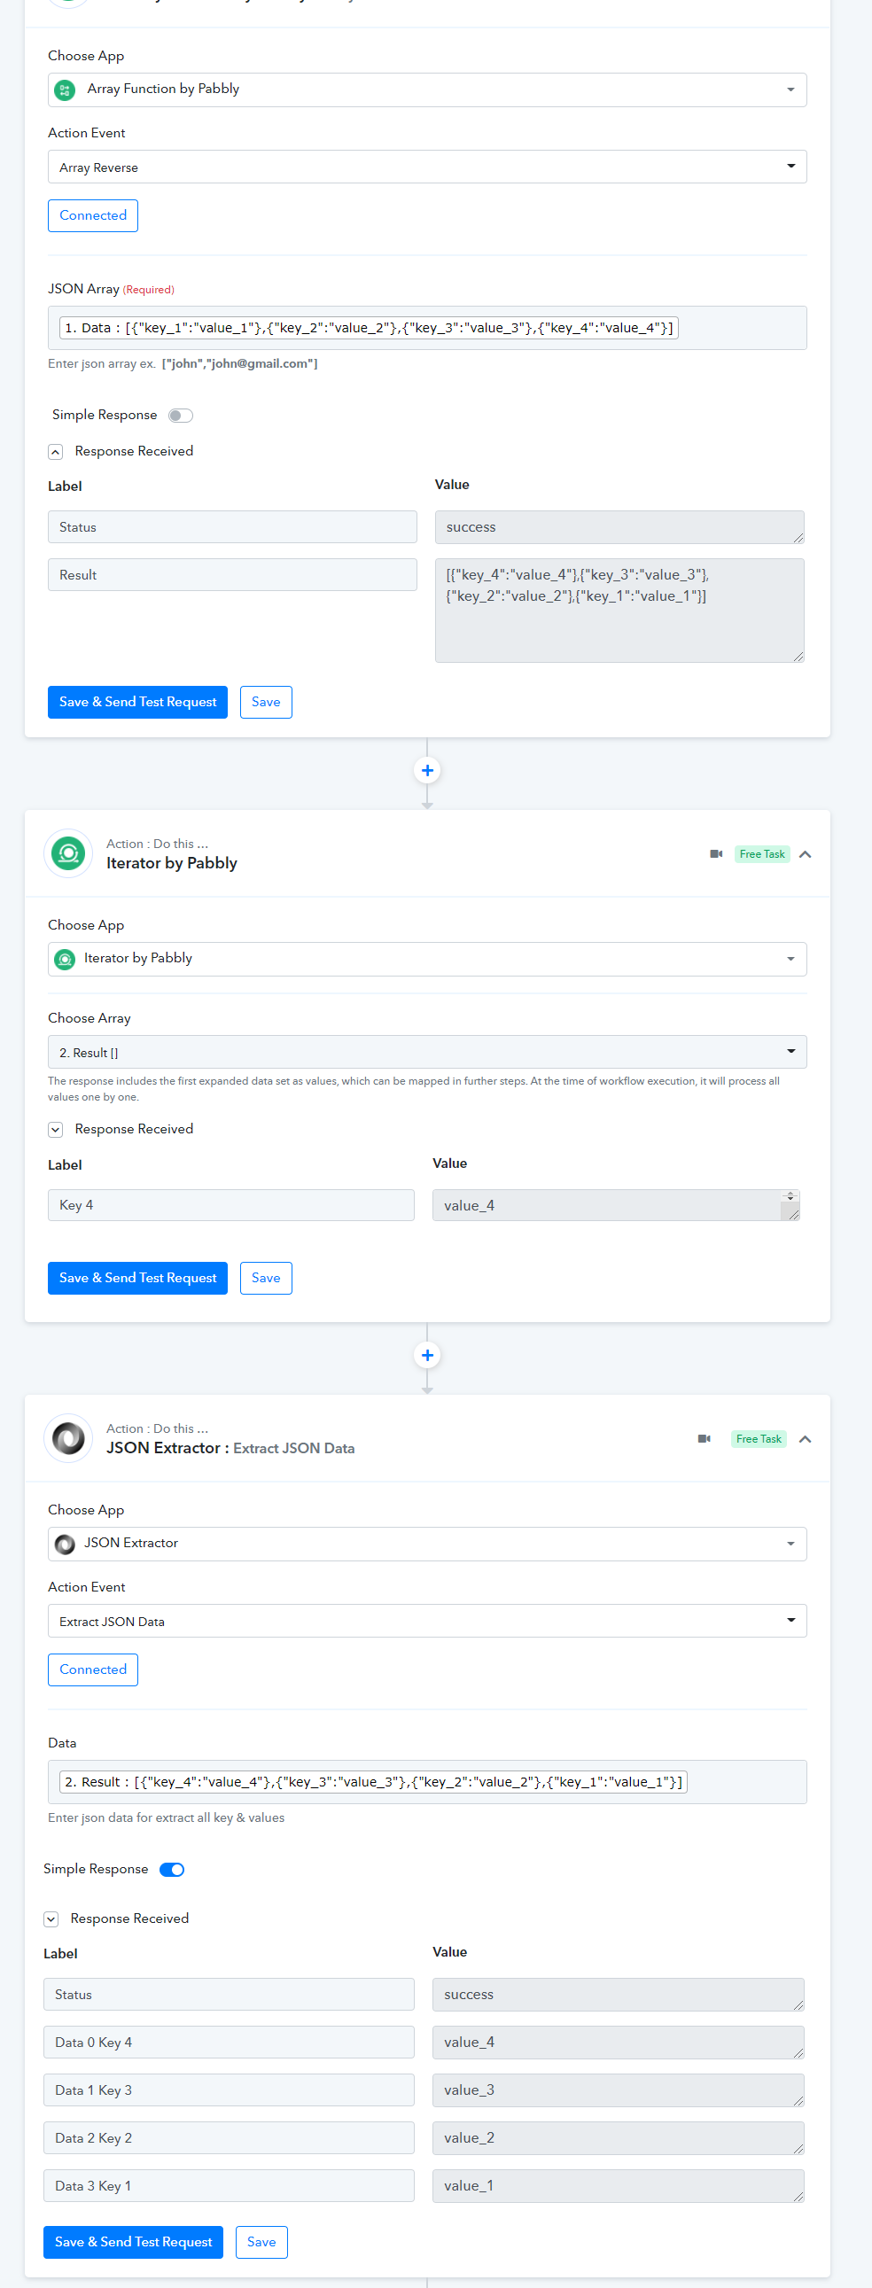Click the Data input field in JSON Extractor
Image resolution: width=872 pixels, height=2288 pixels.
[427, 1782]
